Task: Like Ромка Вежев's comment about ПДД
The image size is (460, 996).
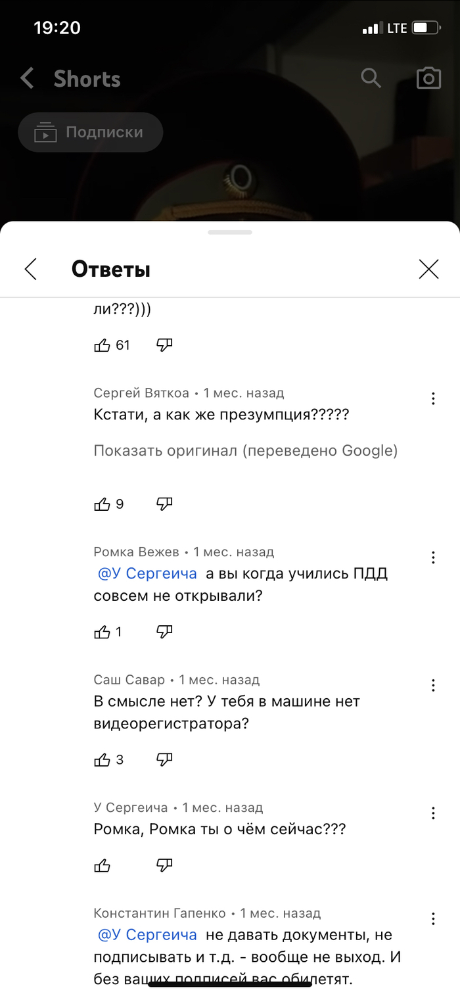Action: (103, 632)
